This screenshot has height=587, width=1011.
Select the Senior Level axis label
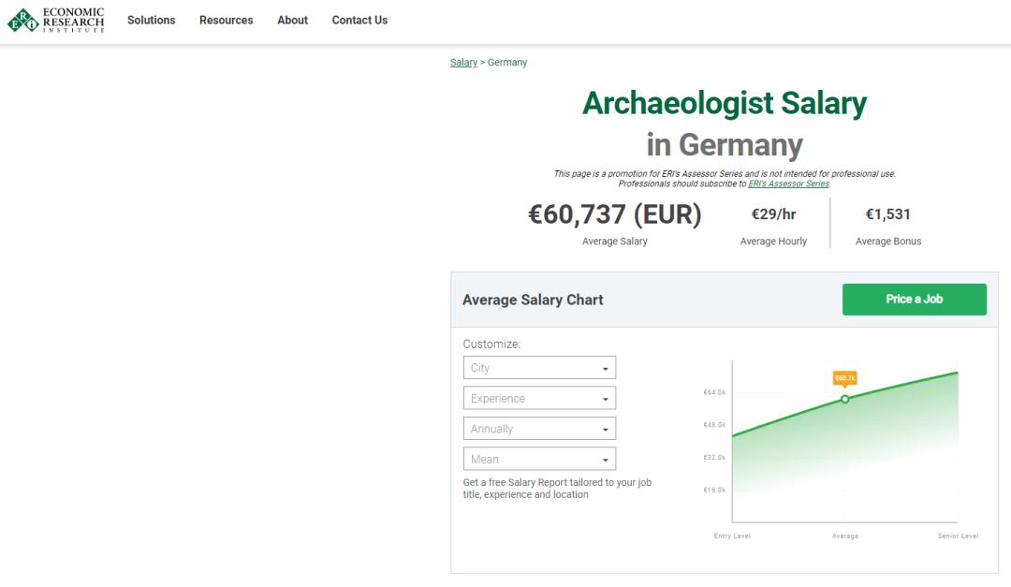(958, 536)
